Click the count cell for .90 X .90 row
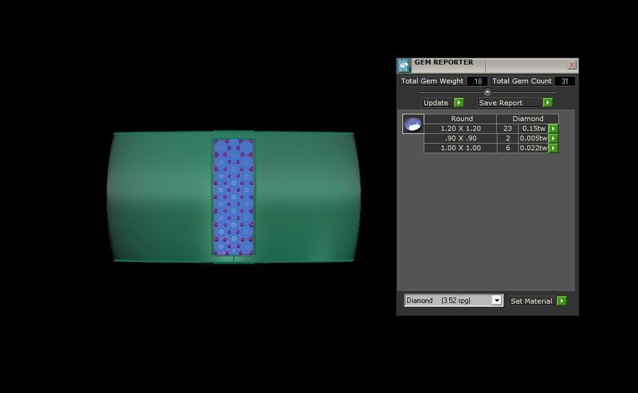This screenshot has width=638, height=393. pos(507,138)
